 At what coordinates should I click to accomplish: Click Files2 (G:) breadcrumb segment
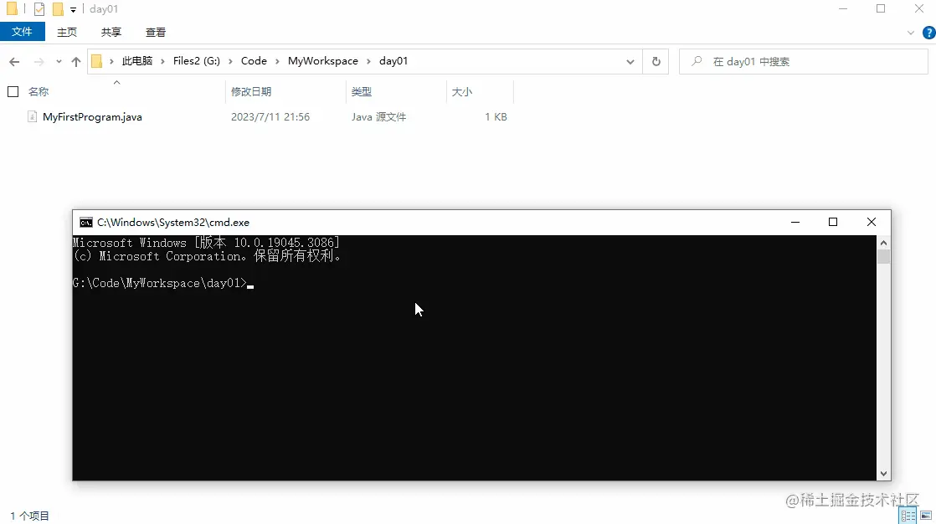tap(197, 61)
